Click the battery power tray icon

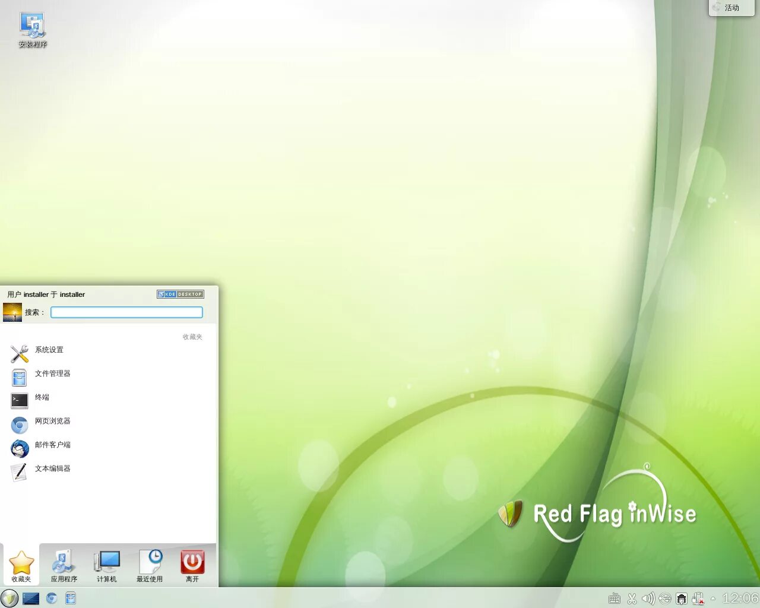click(698, 598)
